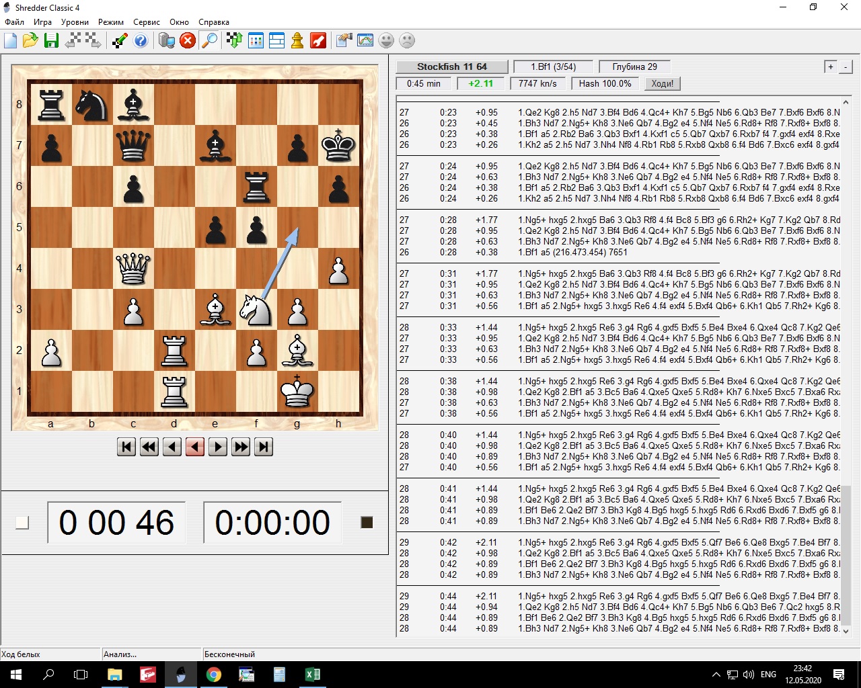861x688 pixels.
Task: Create a new game with the blank page icon
Action: (x=11, y=40)
